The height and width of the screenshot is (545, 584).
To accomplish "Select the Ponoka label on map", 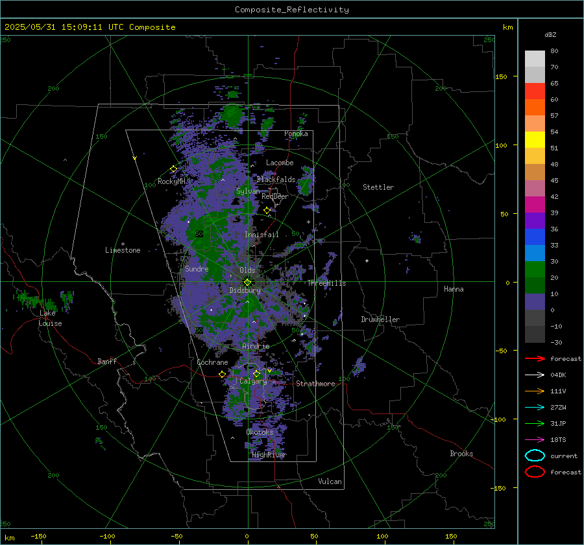I will click(x=296, y=133).
